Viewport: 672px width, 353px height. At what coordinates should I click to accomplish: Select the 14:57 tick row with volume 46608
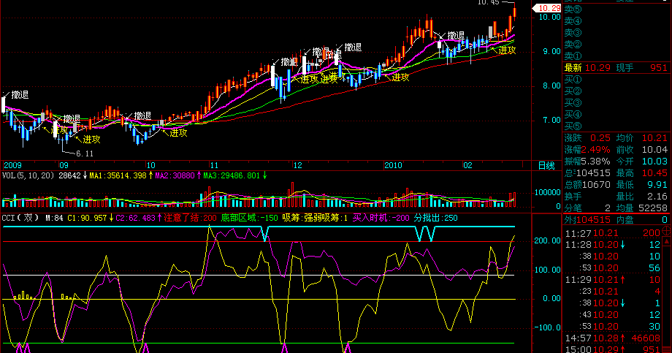click(613, 338)
